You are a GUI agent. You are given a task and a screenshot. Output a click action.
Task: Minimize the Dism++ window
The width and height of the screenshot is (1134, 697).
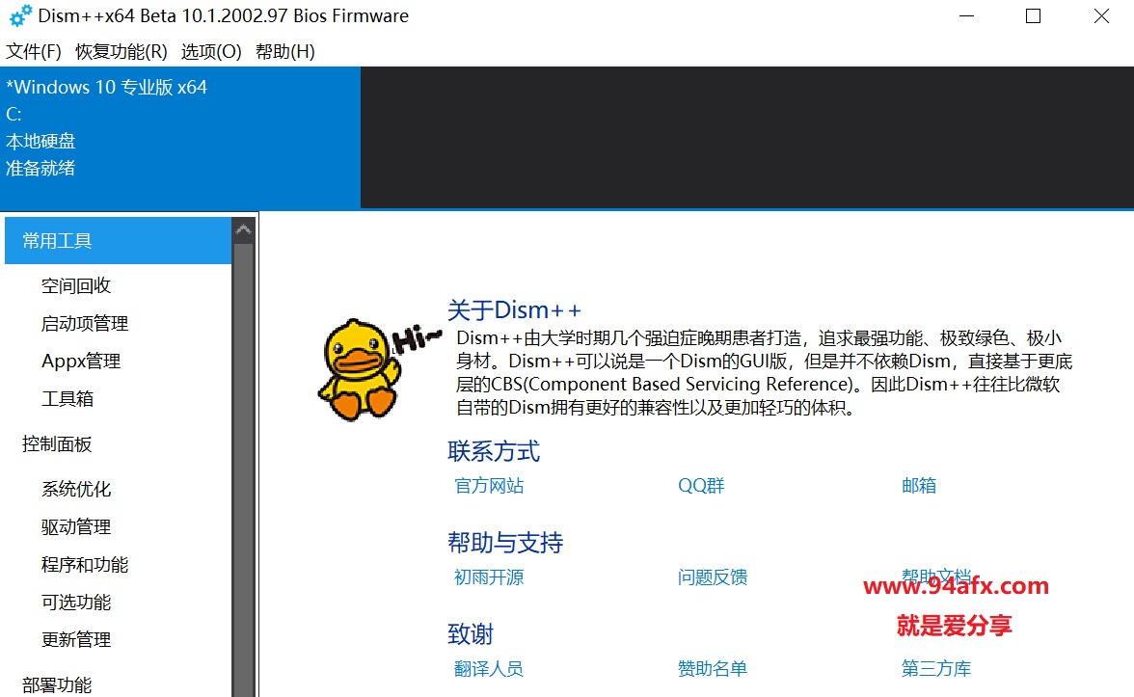pyautogui.click(x=966, y=15)
